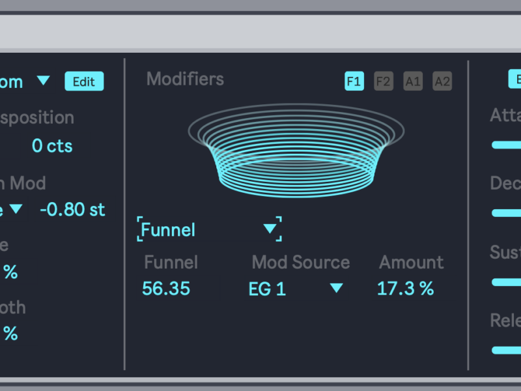Click the EG 1 mod source label
This screenshot has width=521, height=391.
coord(268,289)
